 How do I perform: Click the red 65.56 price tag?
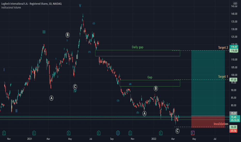[x=234, y=131]
